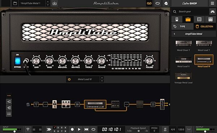Image resolution: width=217 pixels, height=133 pixels.
Task: Click the PITCH value box
Action: click(154, 129)
